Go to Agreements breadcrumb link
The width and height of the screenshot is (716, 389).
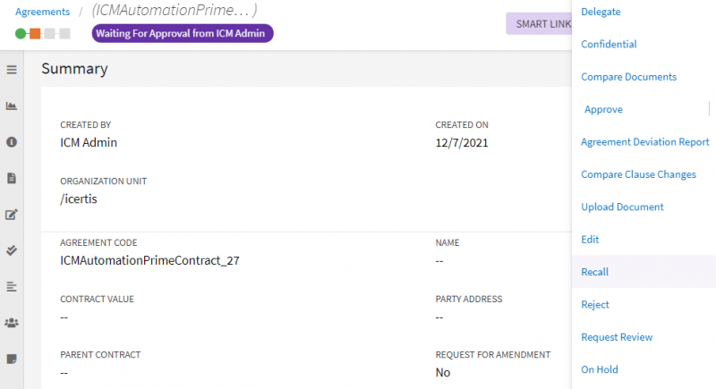tap(42, 12)
